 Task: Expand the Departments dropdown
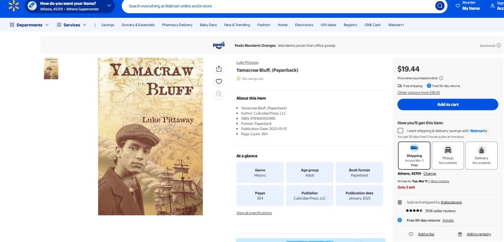[30, 25]
